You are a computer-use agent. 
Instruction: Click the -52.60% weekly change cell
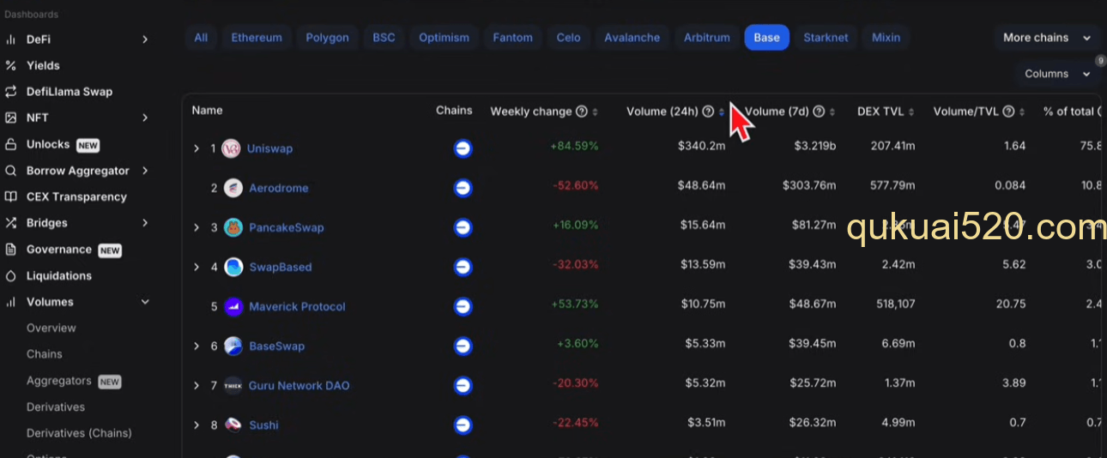tap(574, 185)
